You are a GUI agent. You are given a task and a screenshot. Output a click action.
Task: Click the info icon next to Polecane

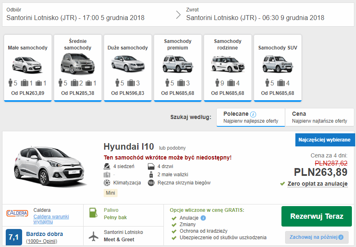click(253, 114)
